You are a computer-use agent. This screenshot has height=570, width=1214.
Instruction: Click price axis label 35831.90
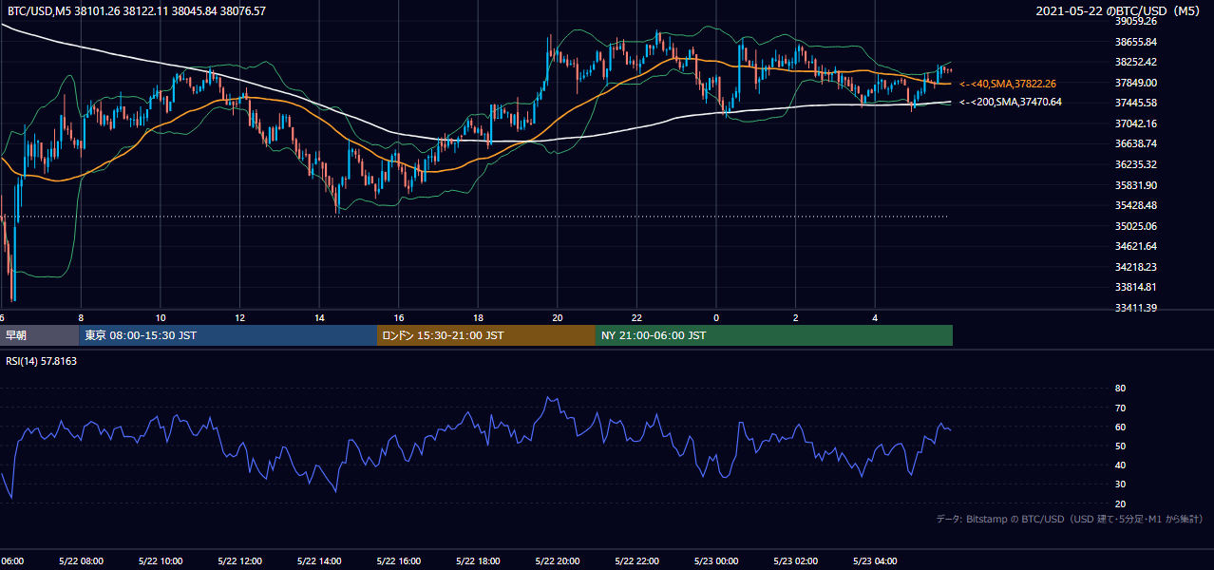point(1136,185)
